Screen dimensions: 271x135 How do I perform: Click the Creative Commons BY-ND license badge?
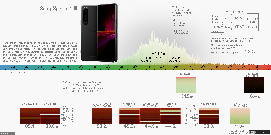pyautogui.click(x=260, y=132)
